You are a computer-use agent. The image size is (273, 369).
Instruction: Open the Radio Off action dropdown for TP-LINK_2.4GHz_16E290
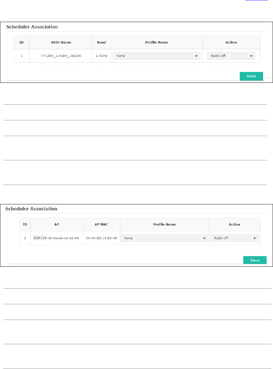pos(231,56)
